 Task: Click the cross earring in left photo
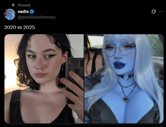pyautogui.click(x=63, y=67)
